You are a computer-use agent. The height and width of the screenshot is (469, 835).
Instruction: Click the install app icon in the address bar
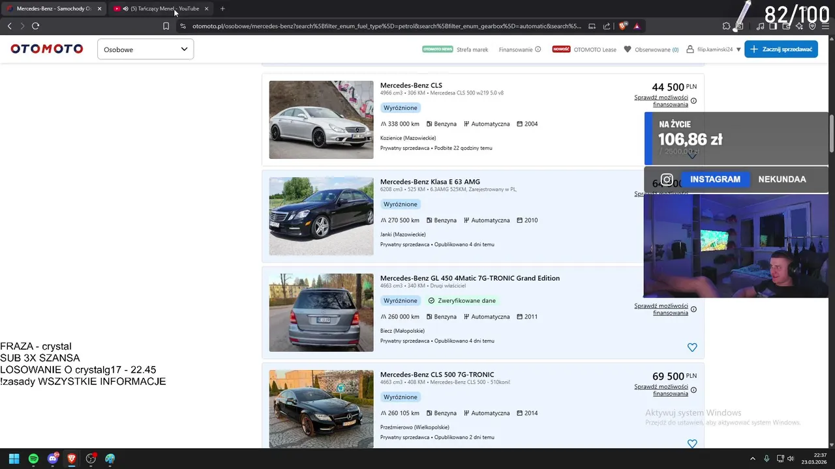pos(592,26)
